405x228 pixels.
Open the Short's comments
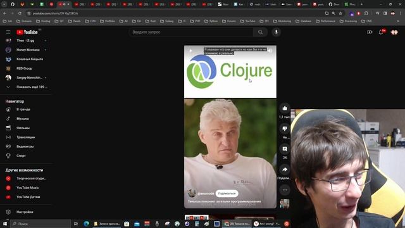pyautogui.click(x=285, y=149)
